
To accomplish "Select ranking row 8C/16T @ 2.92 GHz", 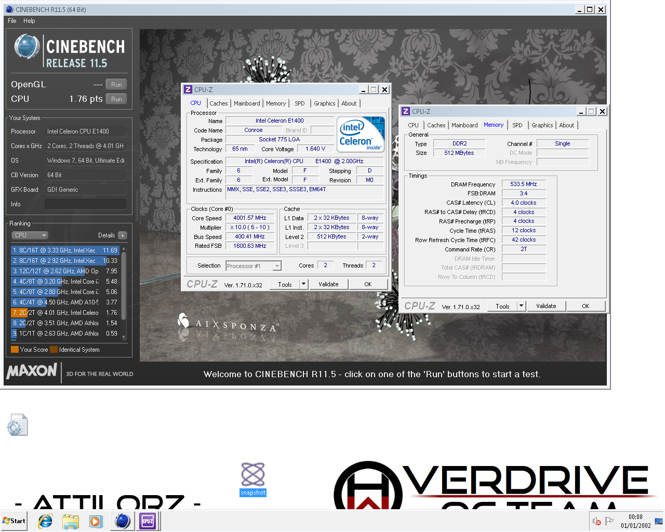I will pos(65,261).
